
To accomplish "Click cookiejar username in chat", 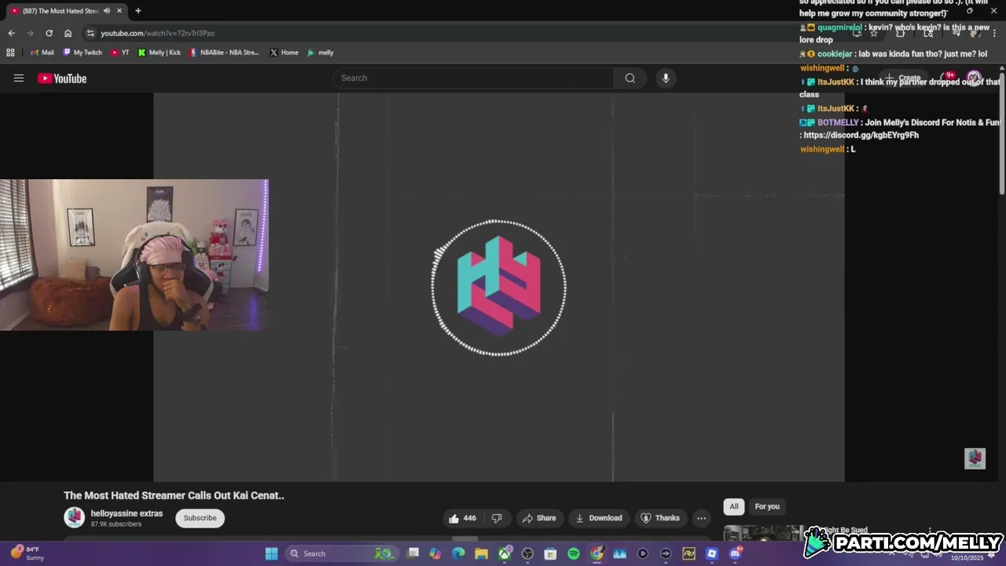I will tap(835, 54).
